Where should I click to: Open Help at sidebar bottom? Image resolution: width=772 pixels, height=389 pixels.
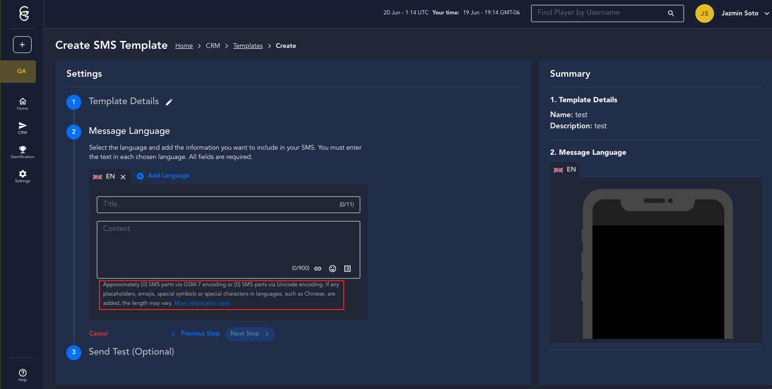pos(22,375)
